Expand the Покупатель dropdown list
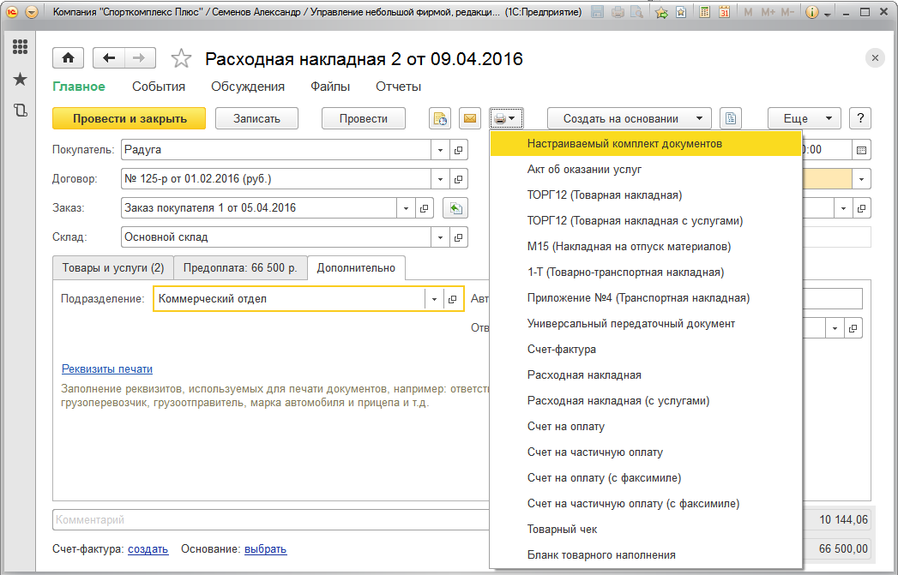Image resolution: width=898 pixels, height=575 pixels. point(440,150)
